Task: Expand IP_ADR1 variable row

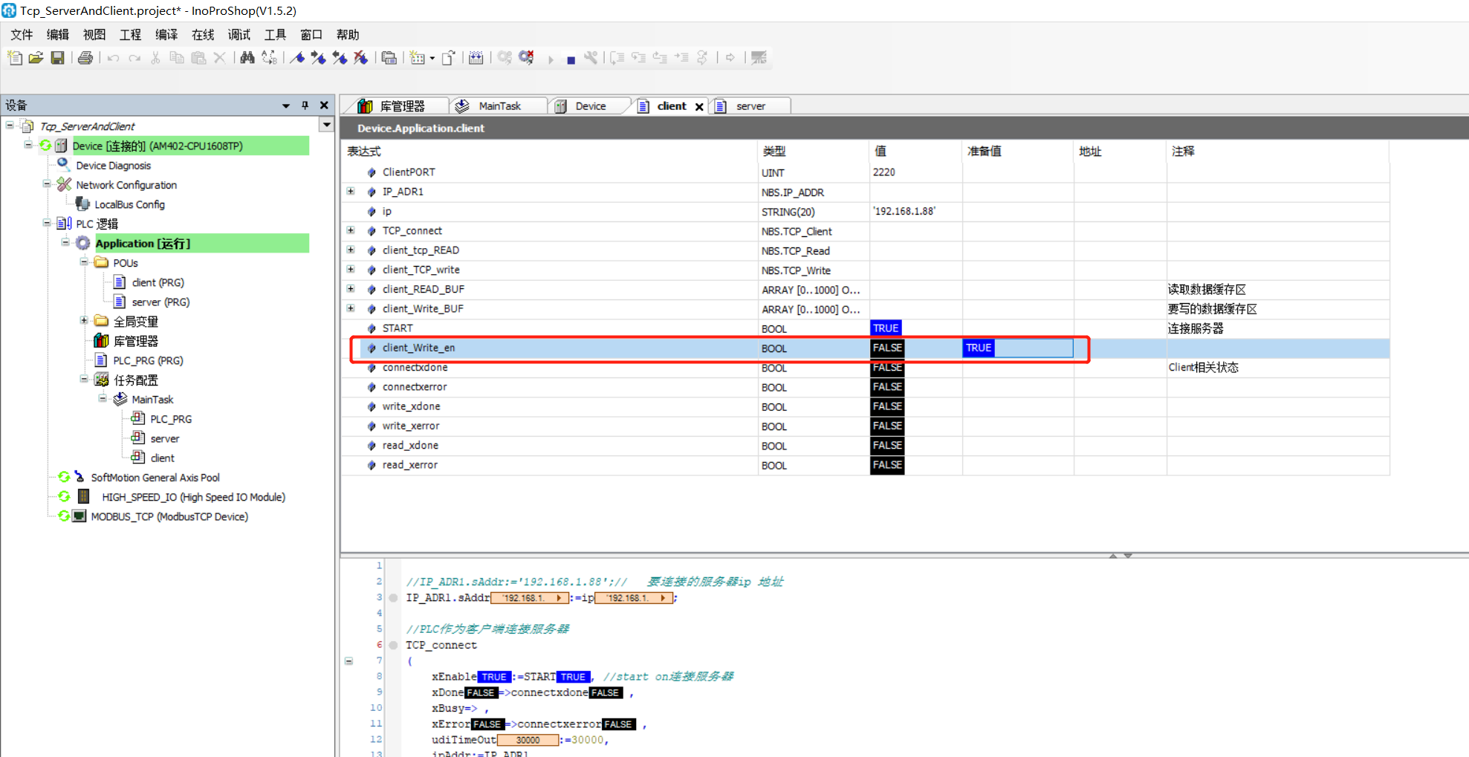Action: pos(351,192)
